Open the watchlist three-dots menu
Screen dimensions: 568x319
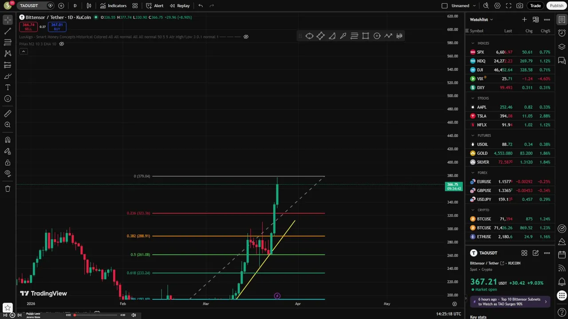click(x=547, y=19)
